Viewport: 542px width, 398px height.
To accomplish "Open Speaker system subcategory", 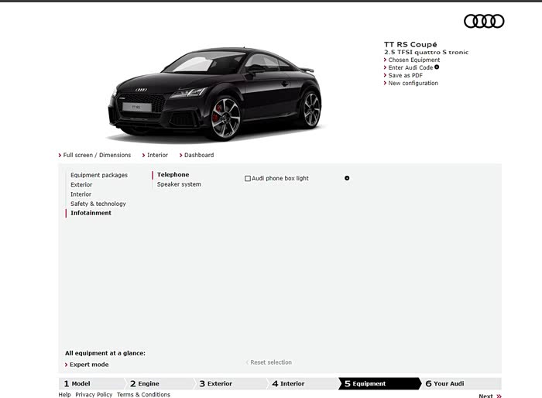I will (179, 184).
